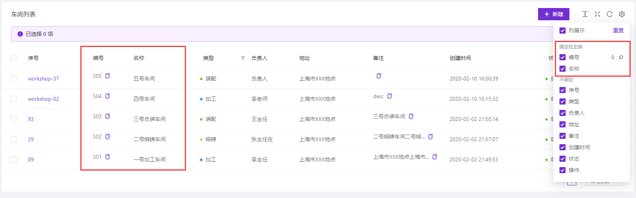The image size is (636, 198).
Task: Toggle fullscreen mode icon
Action: (597, 14)
